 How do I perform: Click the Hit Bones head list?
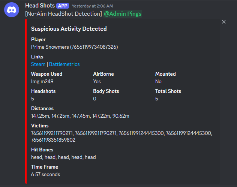coord(63,157)
